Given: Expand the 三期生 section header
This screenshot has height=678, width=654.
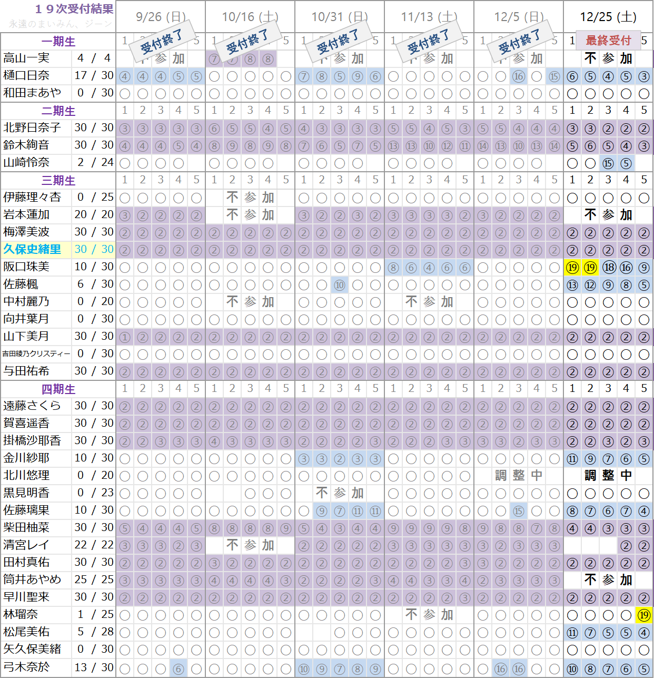Looking at the screenshot, I should pos(58,181).
